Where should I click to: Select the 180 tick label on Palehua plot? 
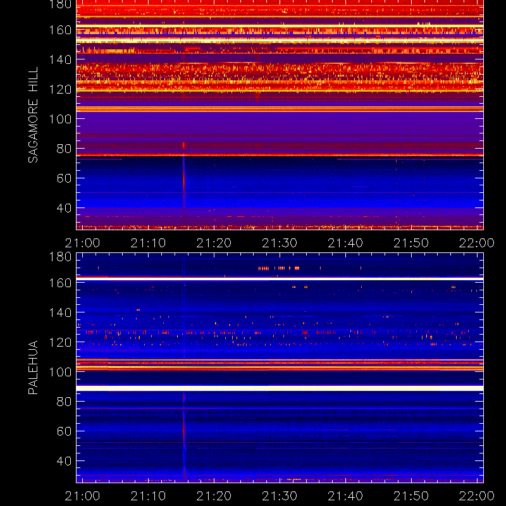pyautogui.click(x=60, y=257)
